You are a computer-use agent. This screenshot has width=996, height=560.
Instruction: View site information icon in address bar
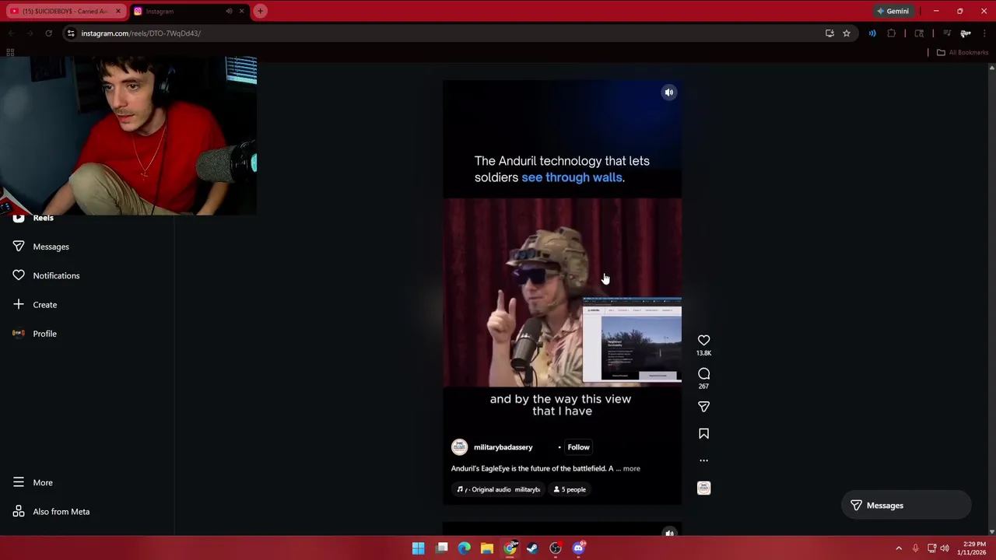pos(71,33)
